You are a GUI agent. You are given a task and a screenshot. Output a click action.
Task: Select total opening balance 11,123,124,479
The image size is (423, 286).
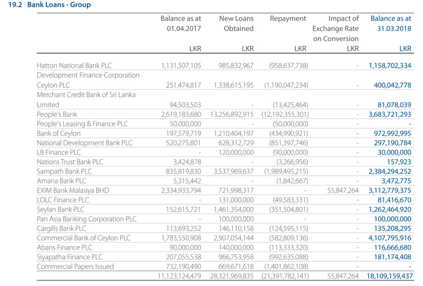(179, 276)
